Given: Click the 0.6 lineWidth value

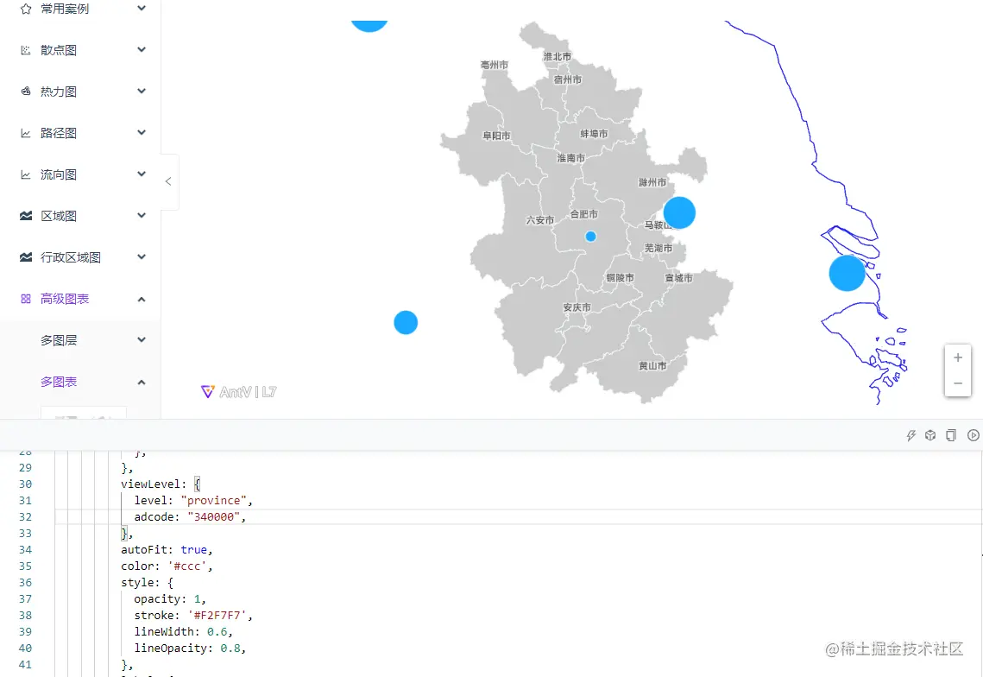Looking at the screenshot, I should pos(217,632).
